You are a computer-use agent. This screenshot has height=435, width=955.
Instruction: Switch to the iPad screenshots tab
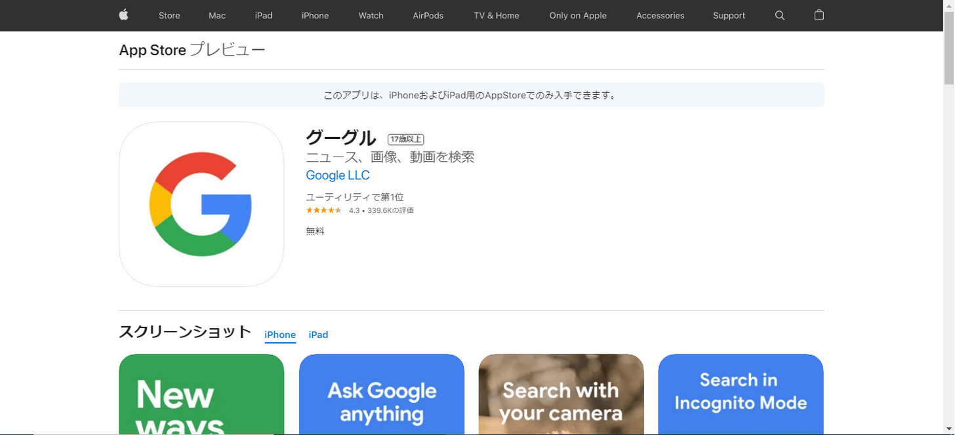click(x=318, y=335)
